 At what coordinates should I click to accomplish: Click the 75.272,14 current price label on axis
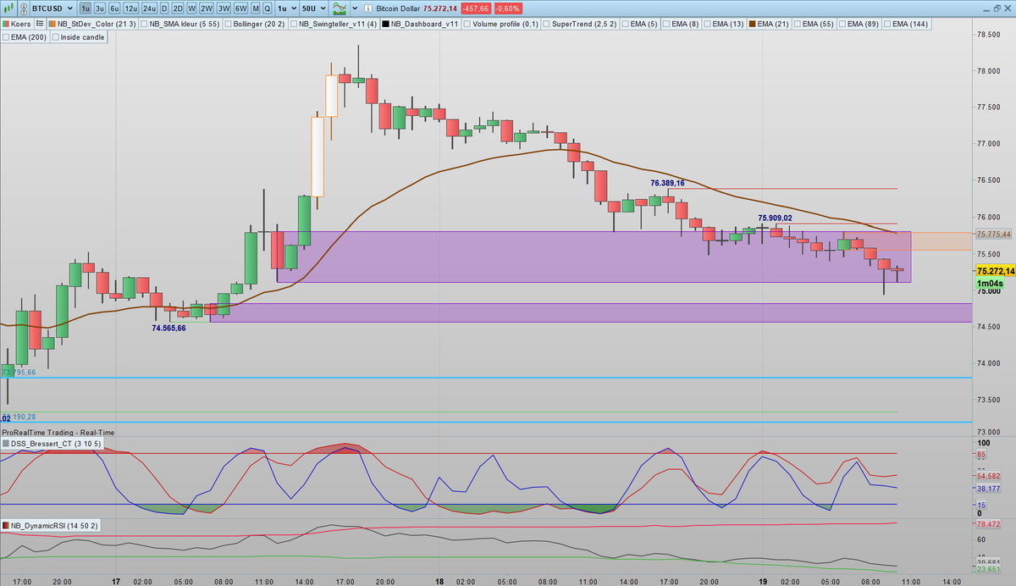(994, 270)
